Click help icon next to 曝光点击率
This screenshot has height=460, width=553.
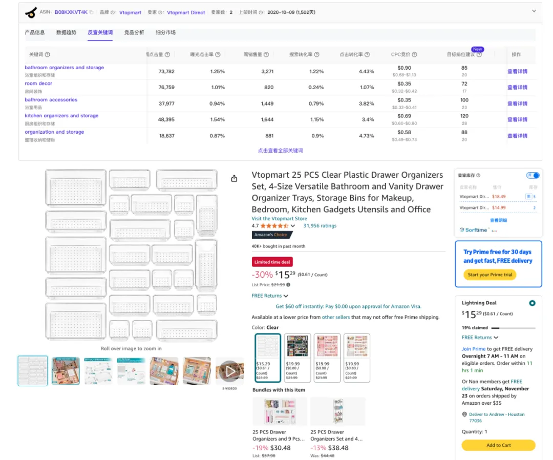pos(218,54)
